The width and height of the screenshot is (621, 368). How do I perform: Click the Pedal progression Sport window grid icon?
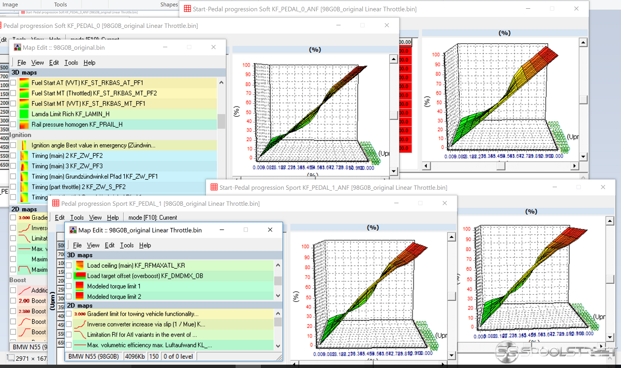(x=56, y=203)
